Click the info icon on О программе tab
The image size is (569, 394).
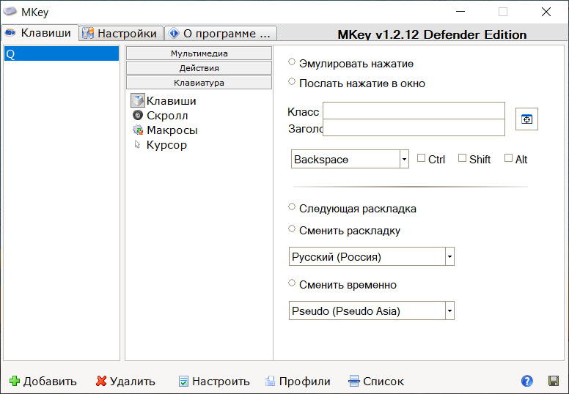175,33
